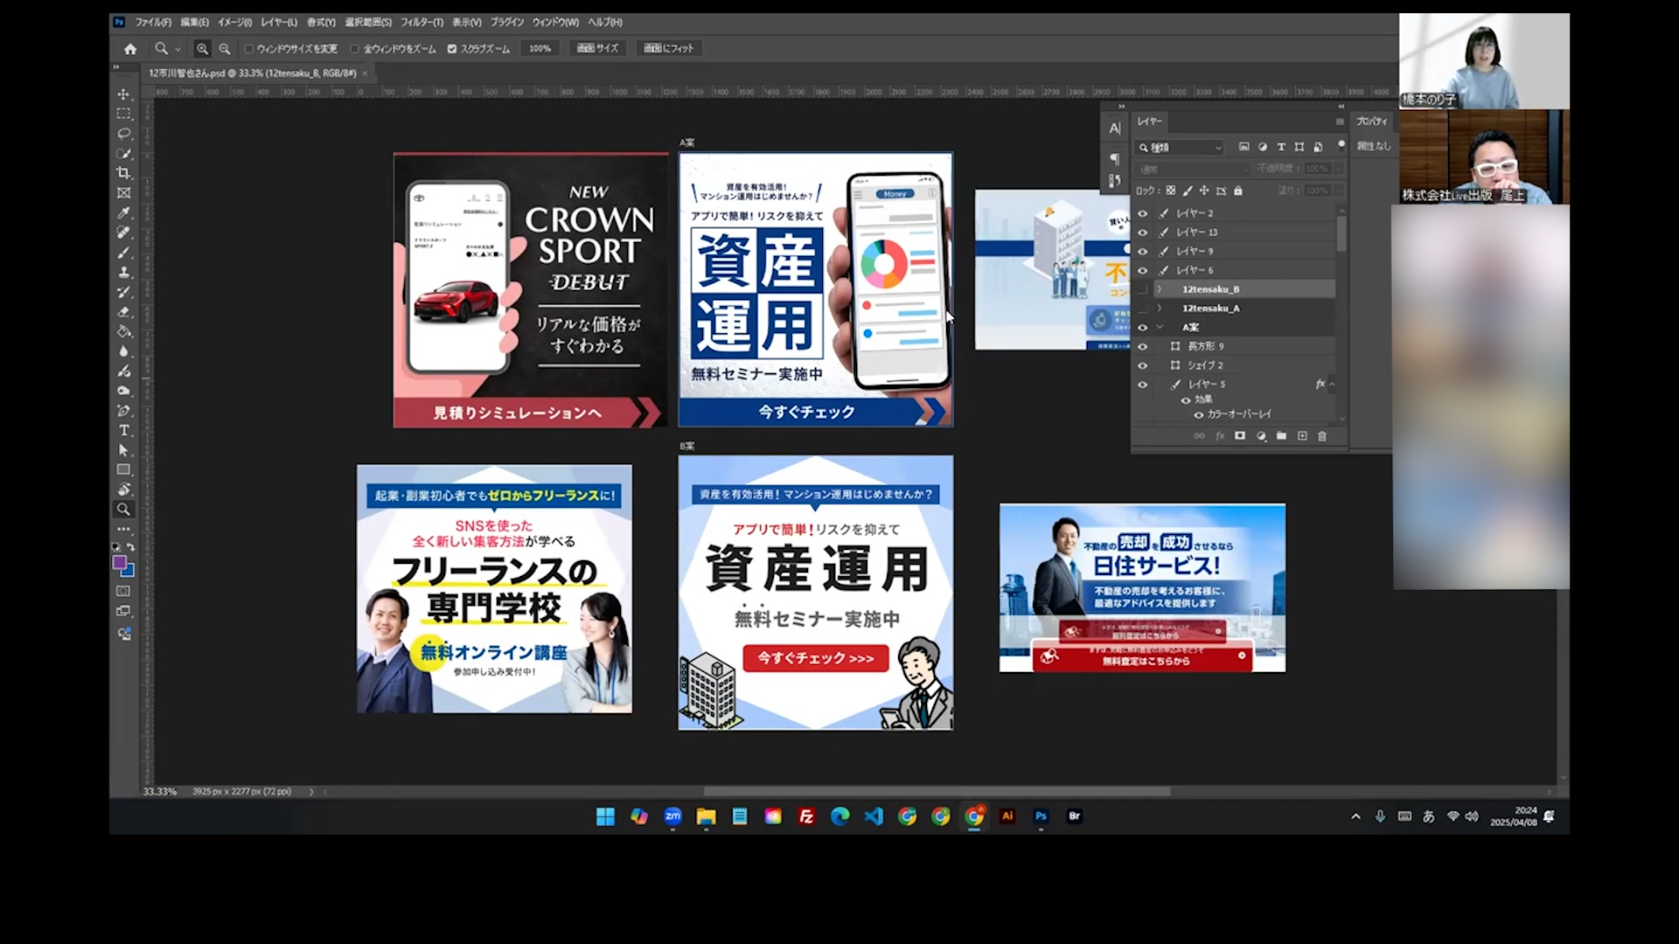
Task: Select the Spot Healing Brush tool
Action: point(123,233)
